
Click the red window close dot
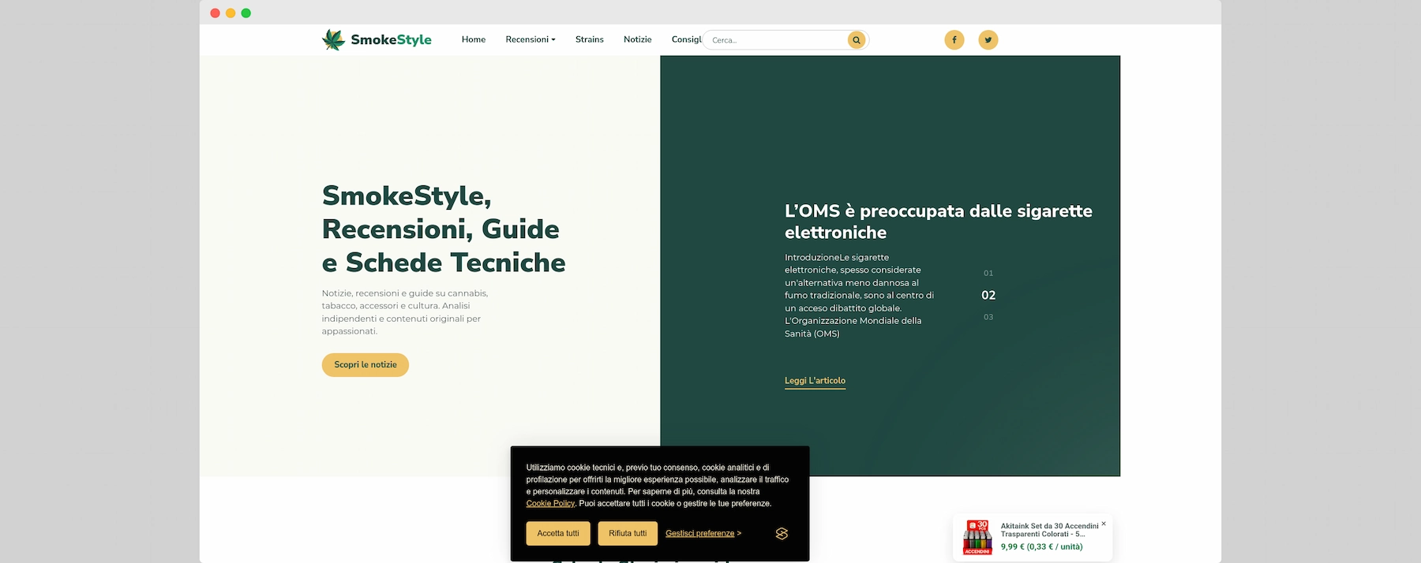pyautogui.click(x=215, y=13)
